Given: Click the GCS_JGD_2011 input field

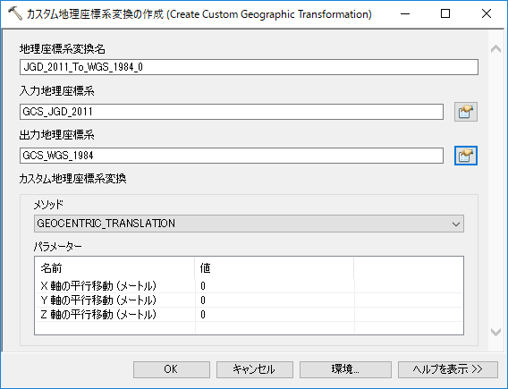Looking at the screenshot, I should [232, 112].
